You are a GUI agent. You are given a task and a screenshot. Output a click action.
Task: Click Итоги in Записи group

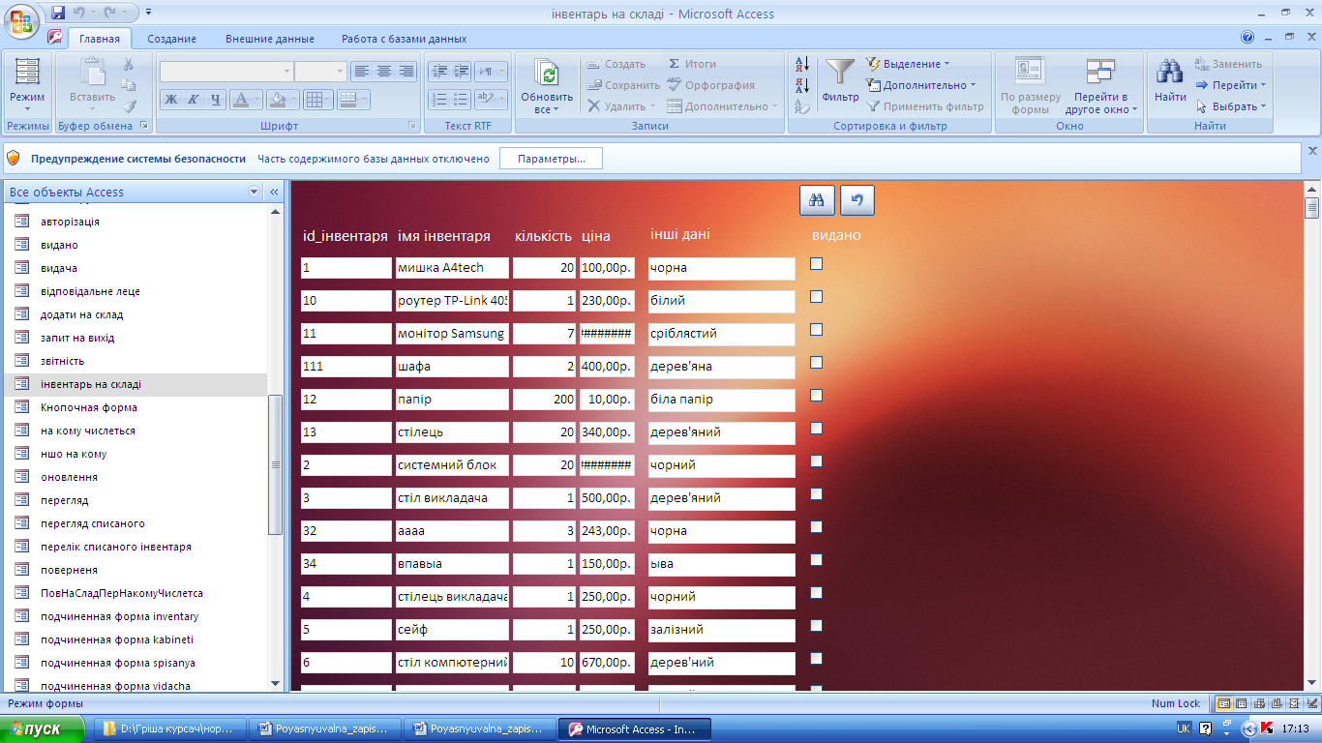(692, 64)
